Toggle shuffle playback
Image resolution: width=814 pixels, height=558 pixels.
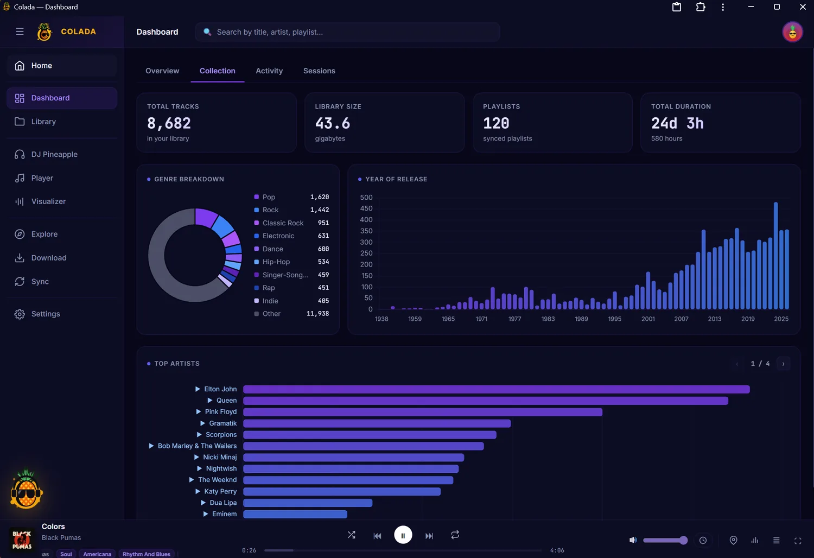click(352, 535)
